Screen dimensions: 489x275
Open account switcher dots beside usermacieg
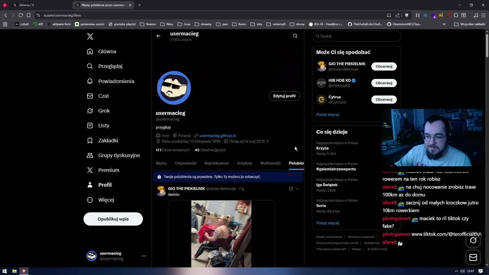[144, 256]
